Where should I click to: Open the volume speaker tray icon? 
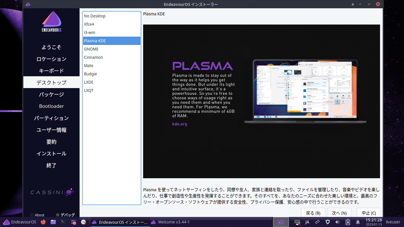pos(338,222)
